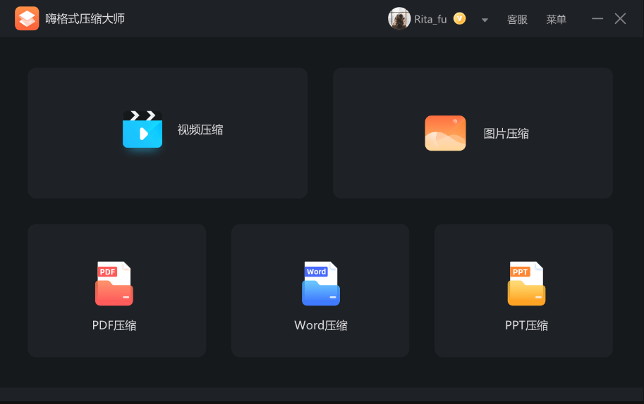Click the PDF压缩 label

pos(114,325)
